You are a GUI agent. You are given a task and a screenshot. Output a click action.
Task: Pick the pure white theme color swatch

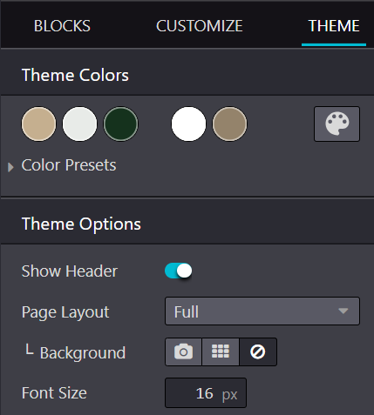click(188, 124)
